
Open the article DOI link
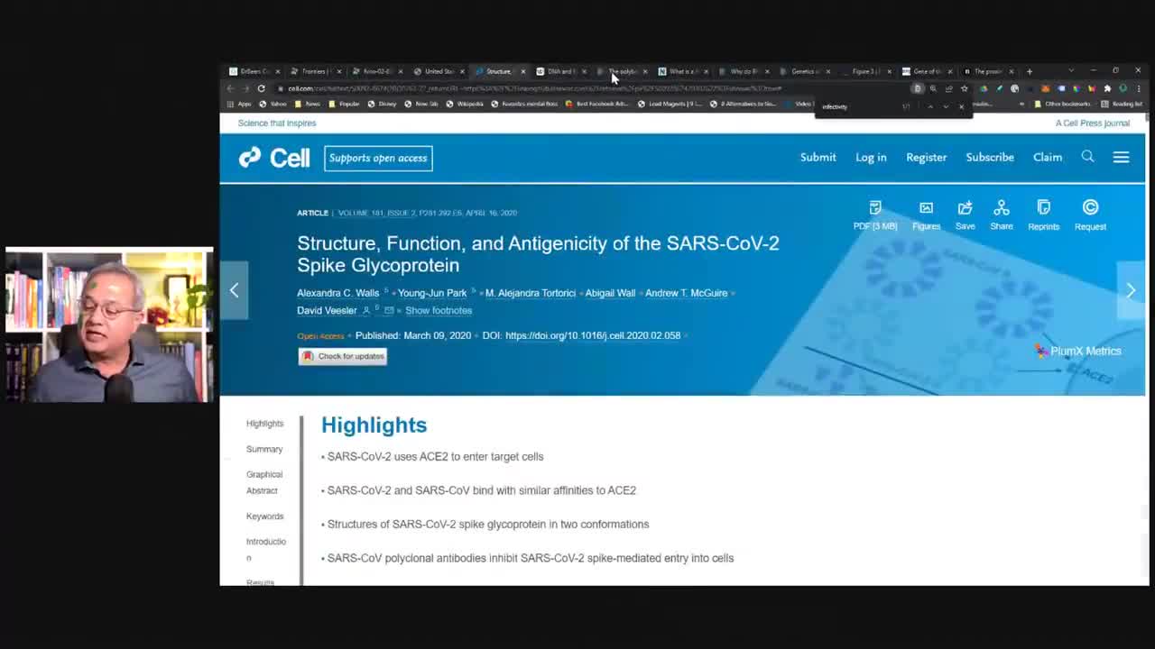click(x=593, y=335)
